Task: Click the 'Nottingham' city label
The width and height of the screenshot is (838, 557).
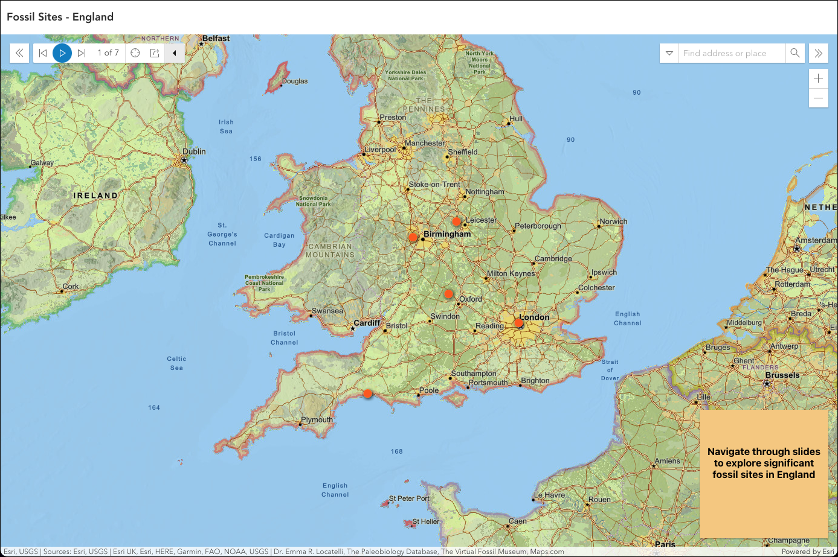Action: click(485, 192)
